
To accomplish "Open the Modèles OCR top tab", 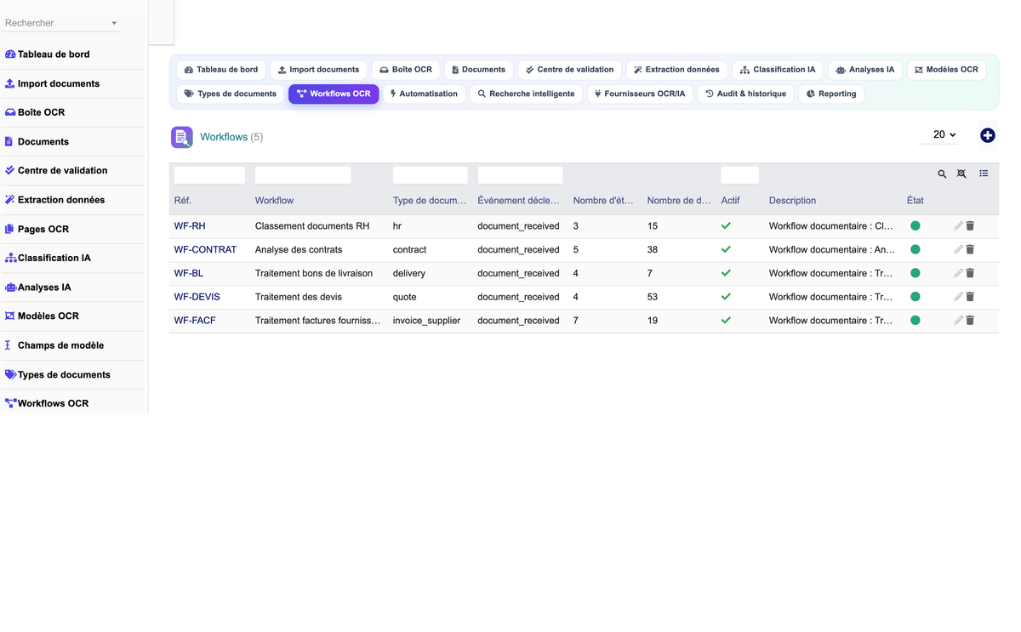I will tap(946, 70).
